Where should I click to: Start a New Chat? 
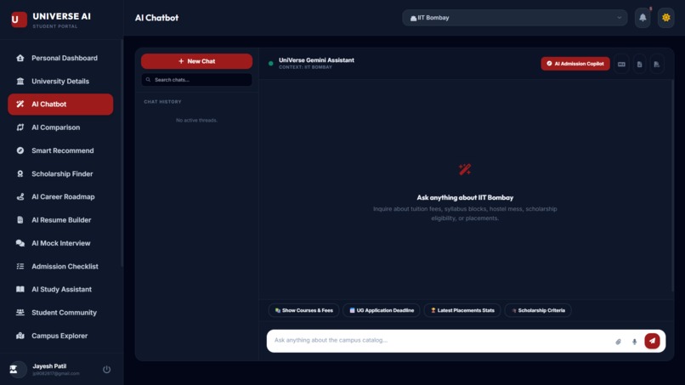(x=196, y=61)
